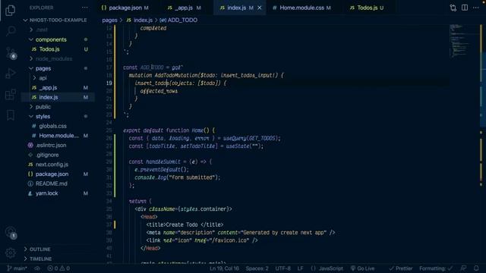Toggle Formatting status item
Screen dimensions: 486x273
pos(436,268)
